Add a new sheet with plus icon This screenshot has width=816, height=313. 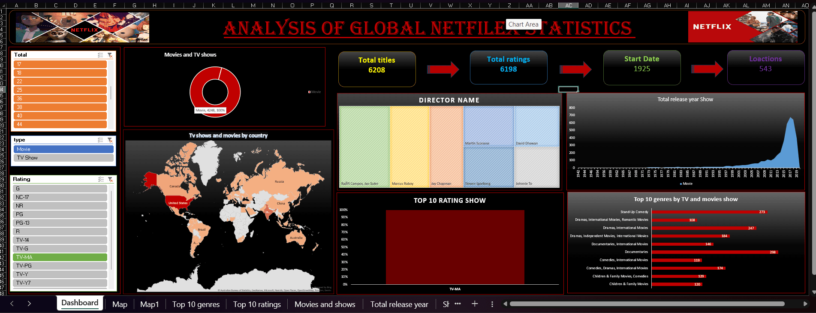(x=475, y=304)
